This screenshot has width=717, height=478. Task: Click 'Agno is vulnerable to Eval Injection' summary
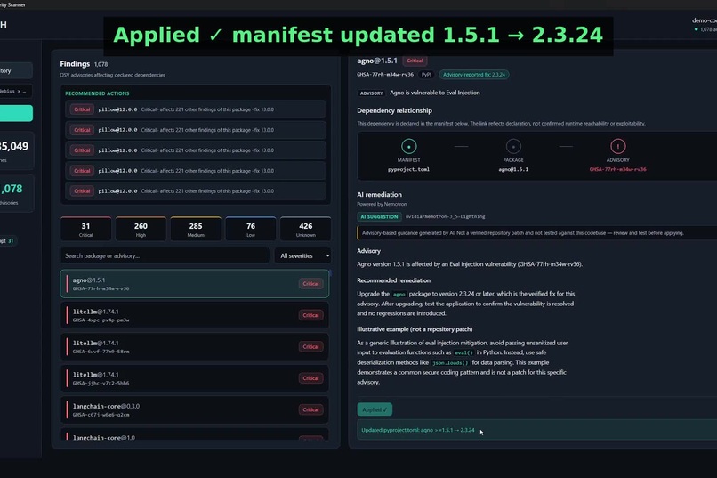tap(435, 93)
